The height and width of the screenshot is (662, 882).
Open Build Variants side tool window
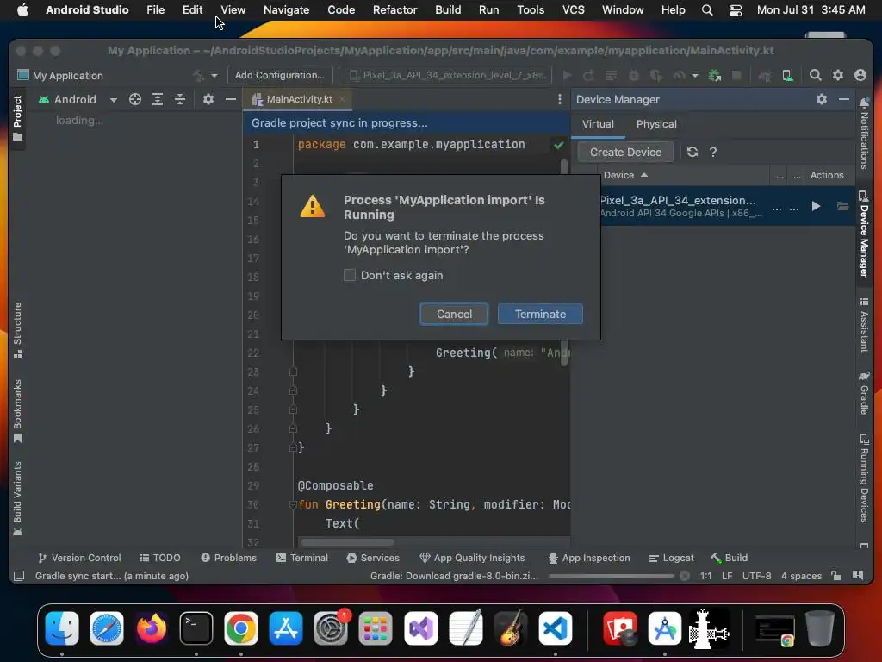(17, 499)
